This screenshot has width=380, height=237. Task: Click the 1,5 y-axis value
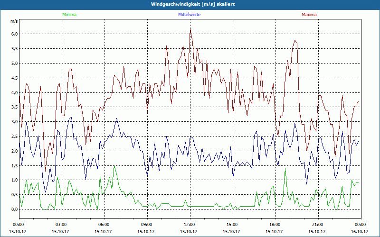(15, 165)
